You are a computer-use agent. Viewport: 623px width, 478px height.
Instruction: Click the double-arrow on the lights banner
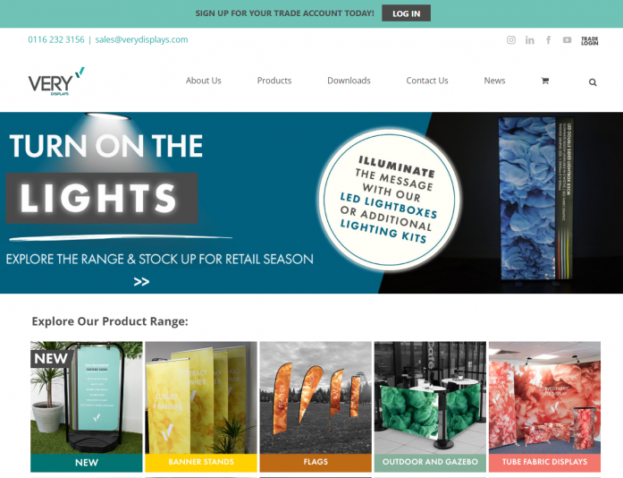pos(141,282)
